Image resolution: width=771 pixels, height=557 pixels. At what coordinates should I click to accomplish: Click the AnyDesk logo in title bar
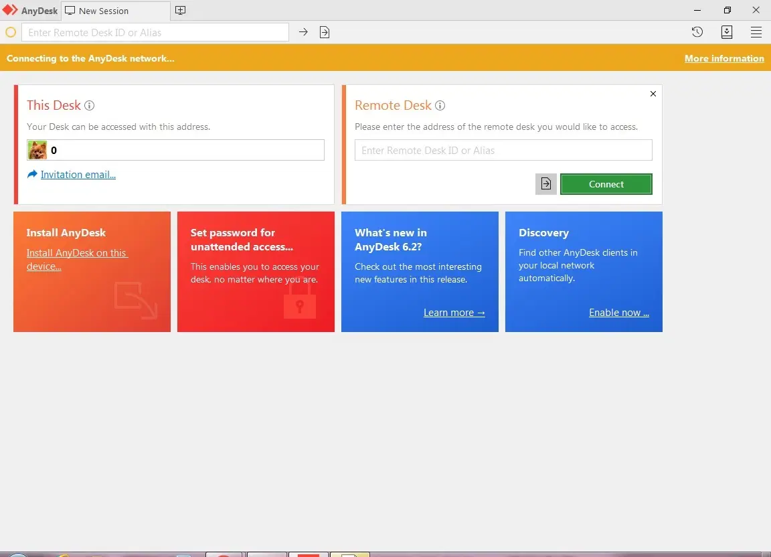[10, 10]
